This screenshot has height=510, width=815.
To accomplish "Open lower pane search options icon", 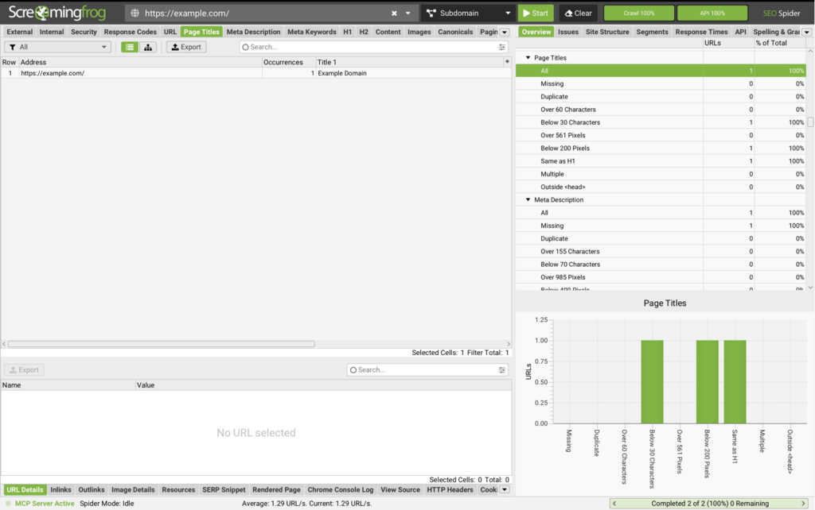I will [x=502, y=370].
